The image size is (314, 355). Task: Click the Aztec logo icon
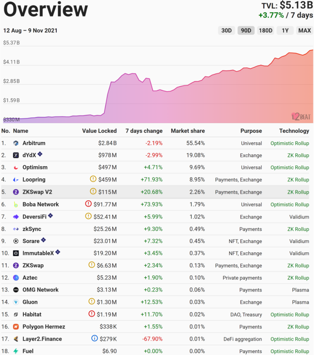16,278
